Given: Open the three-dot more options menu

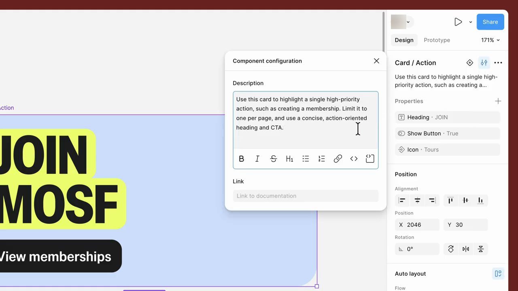Looking at the screenshot, I should (x=498, y=63).
